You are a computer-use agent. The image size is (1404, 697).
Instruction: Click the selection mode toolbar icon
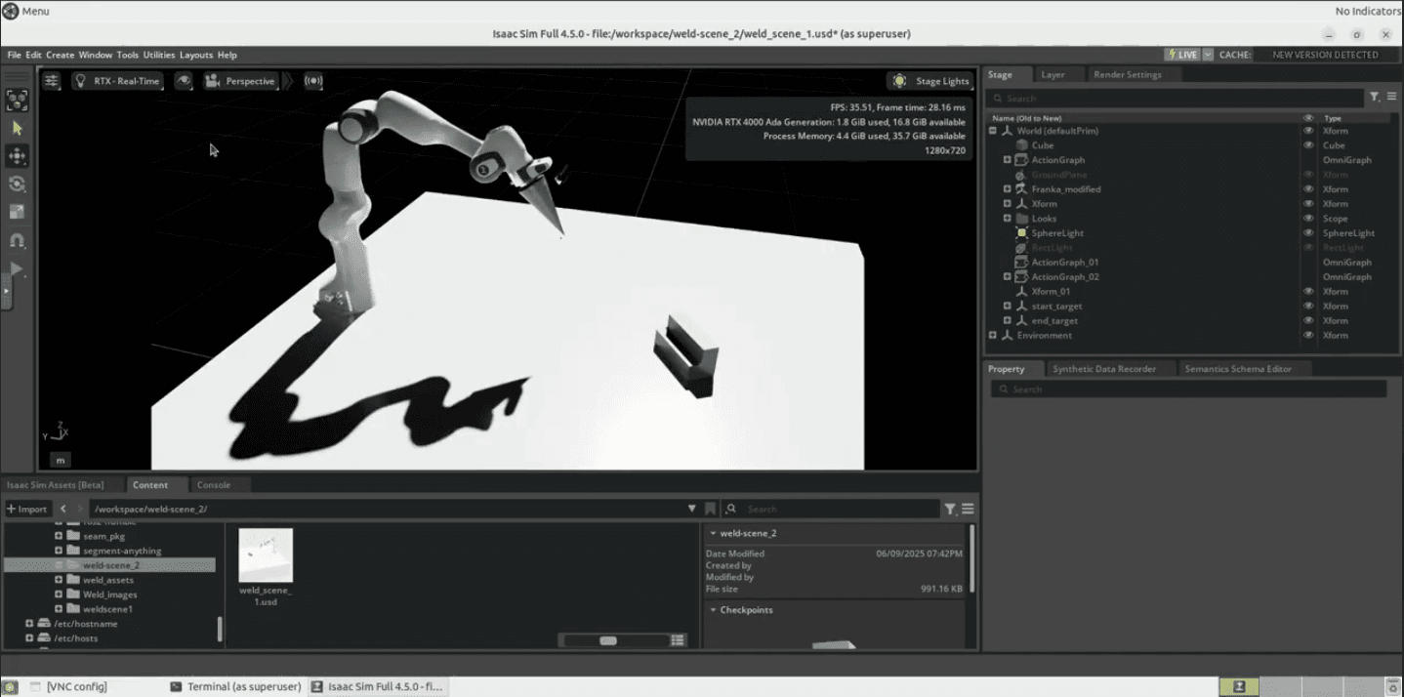(x=18, y=100)
